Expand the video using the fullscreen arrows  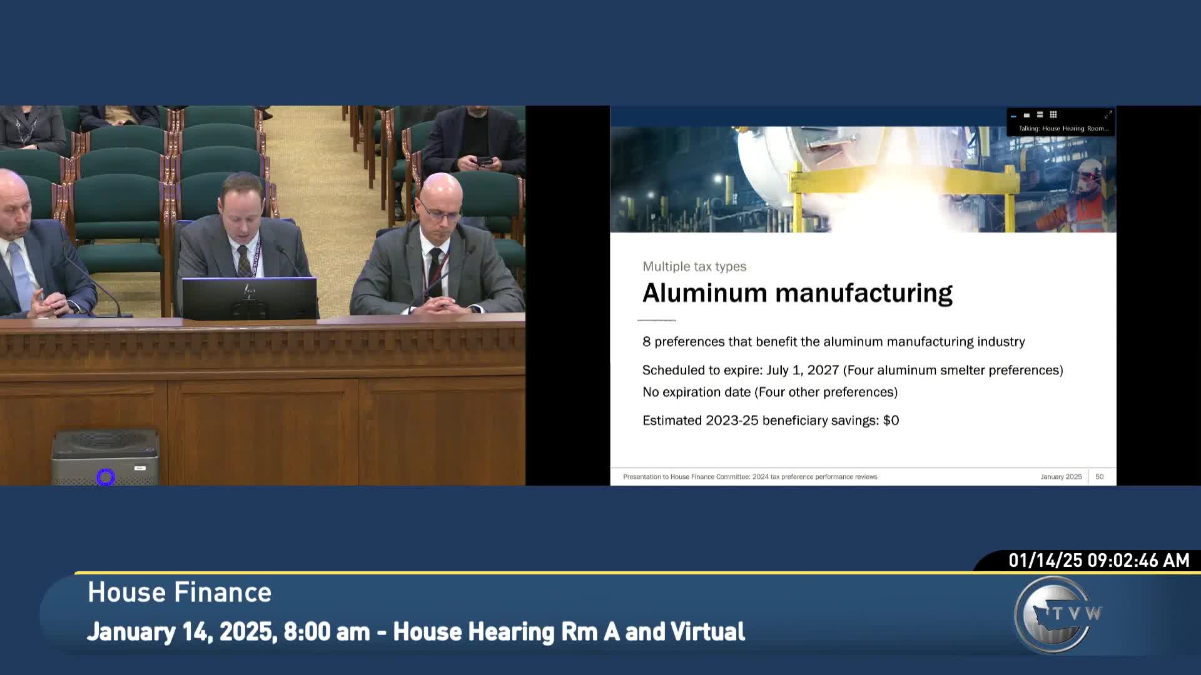[1108, 115]
